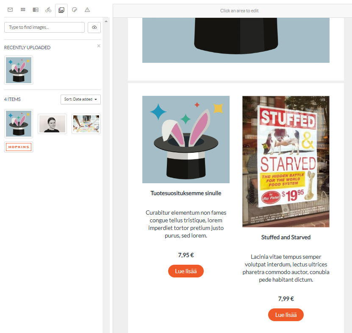Screen dimensions: 352x333
Task: Click 'Lue lisää' button under 7,95 €
Action: tap(186, 271)
